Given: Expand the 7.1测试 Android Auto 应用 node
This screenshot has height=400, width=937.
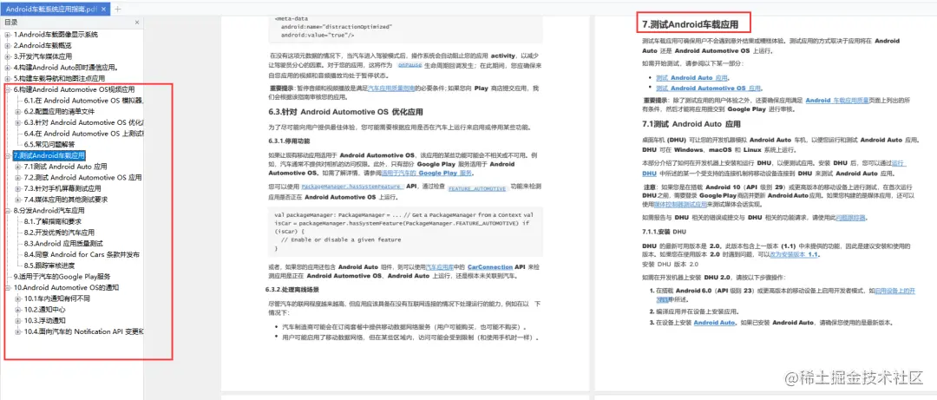Looking at the screenshot, I should 18,167.
